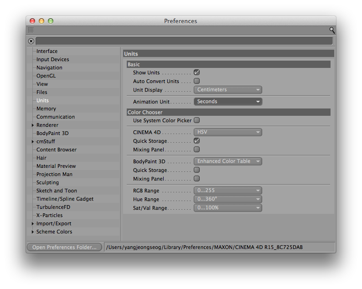The image size is (362, 289).
Task: Toggle CINEMA 4D Quick Storage checkbox
Action: [x=197, y=141]
